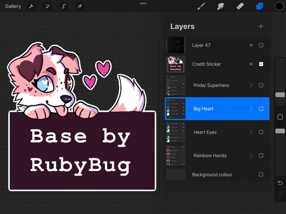
Task: Select the "Heart Eyes" group name
Action: (x=205, y=132)
